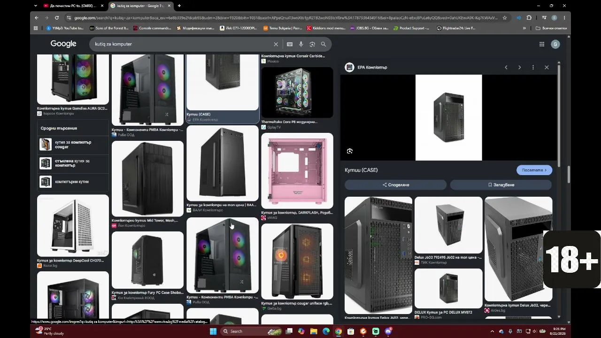Open the Temu Bulgaria bookmark

click(x=283, y=28)
